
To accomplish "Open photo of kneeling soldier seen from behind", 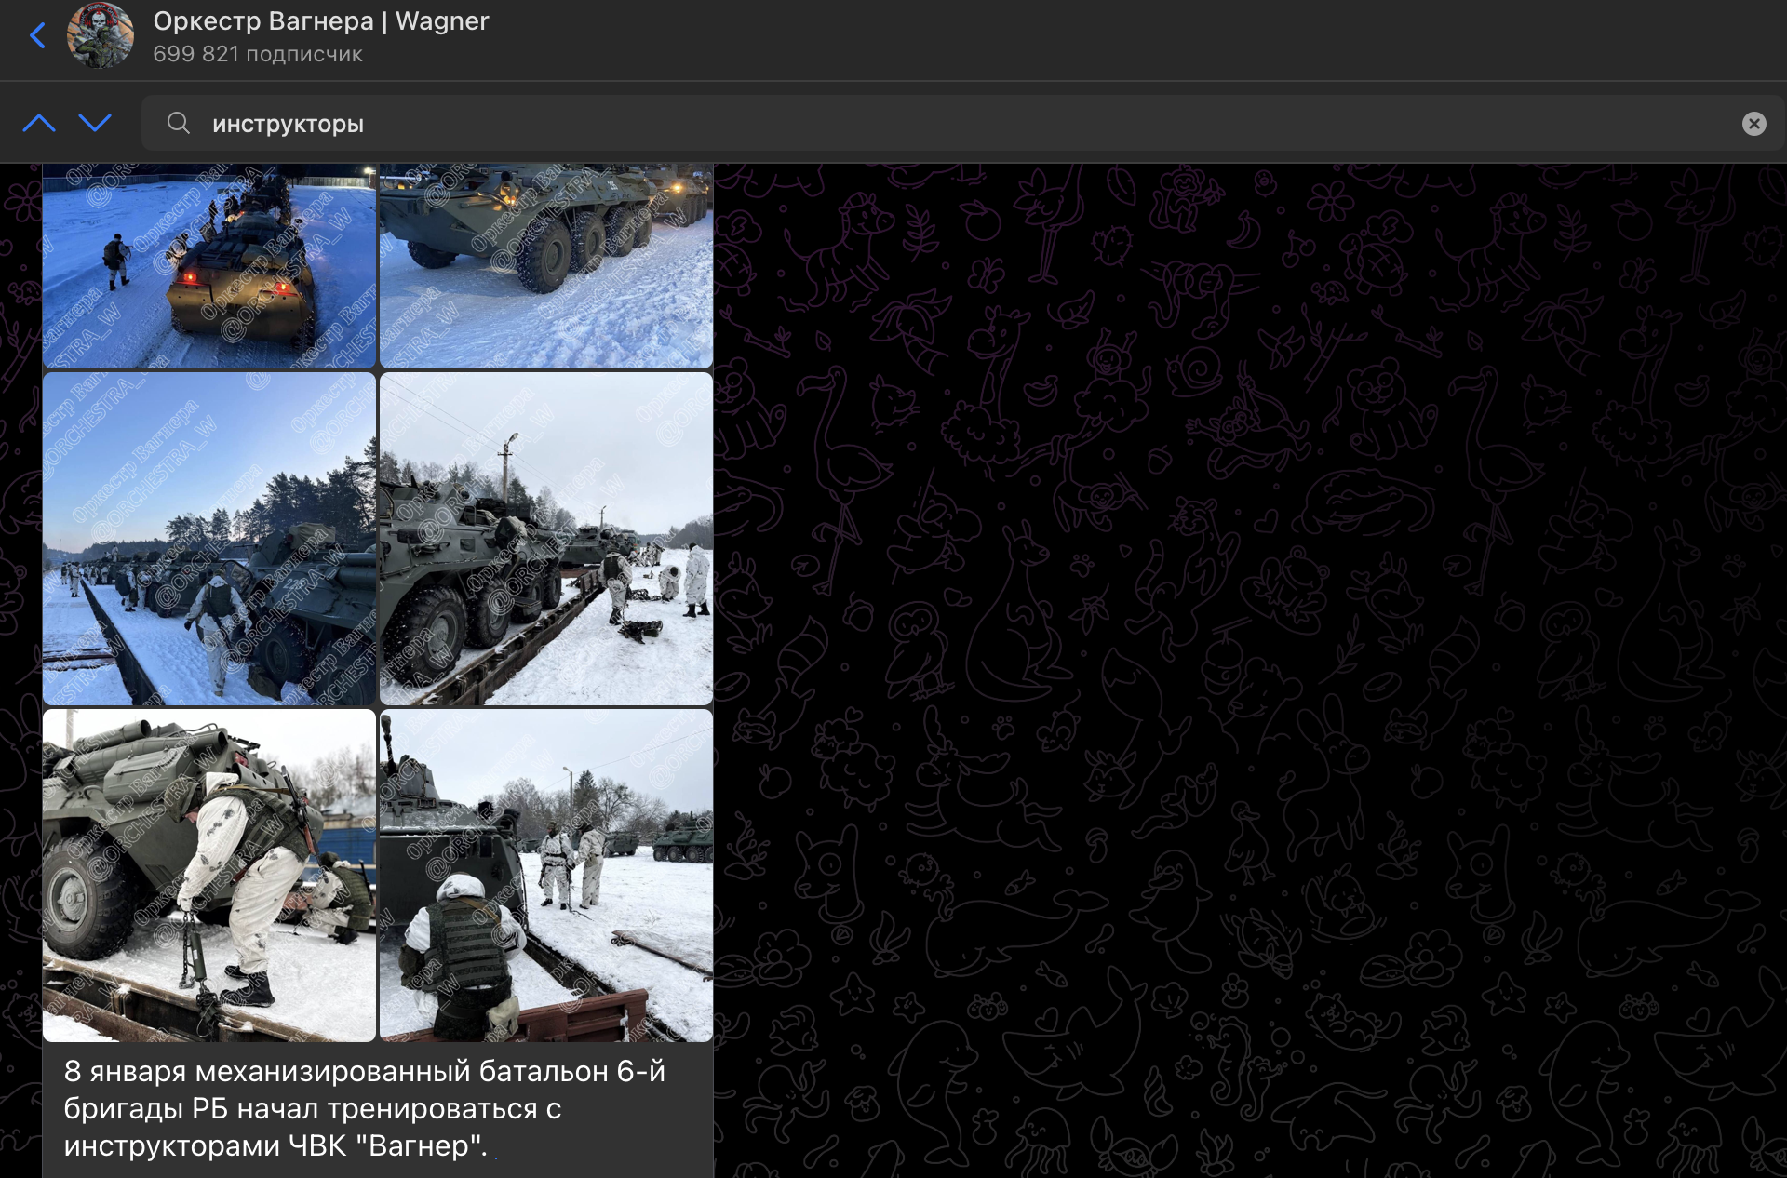I will [545, 875].
